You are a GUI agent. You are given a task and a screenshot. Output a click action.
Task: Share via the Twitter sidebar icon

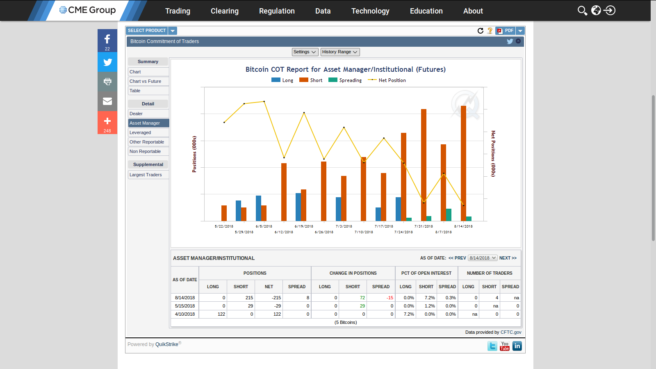(107, 62)
